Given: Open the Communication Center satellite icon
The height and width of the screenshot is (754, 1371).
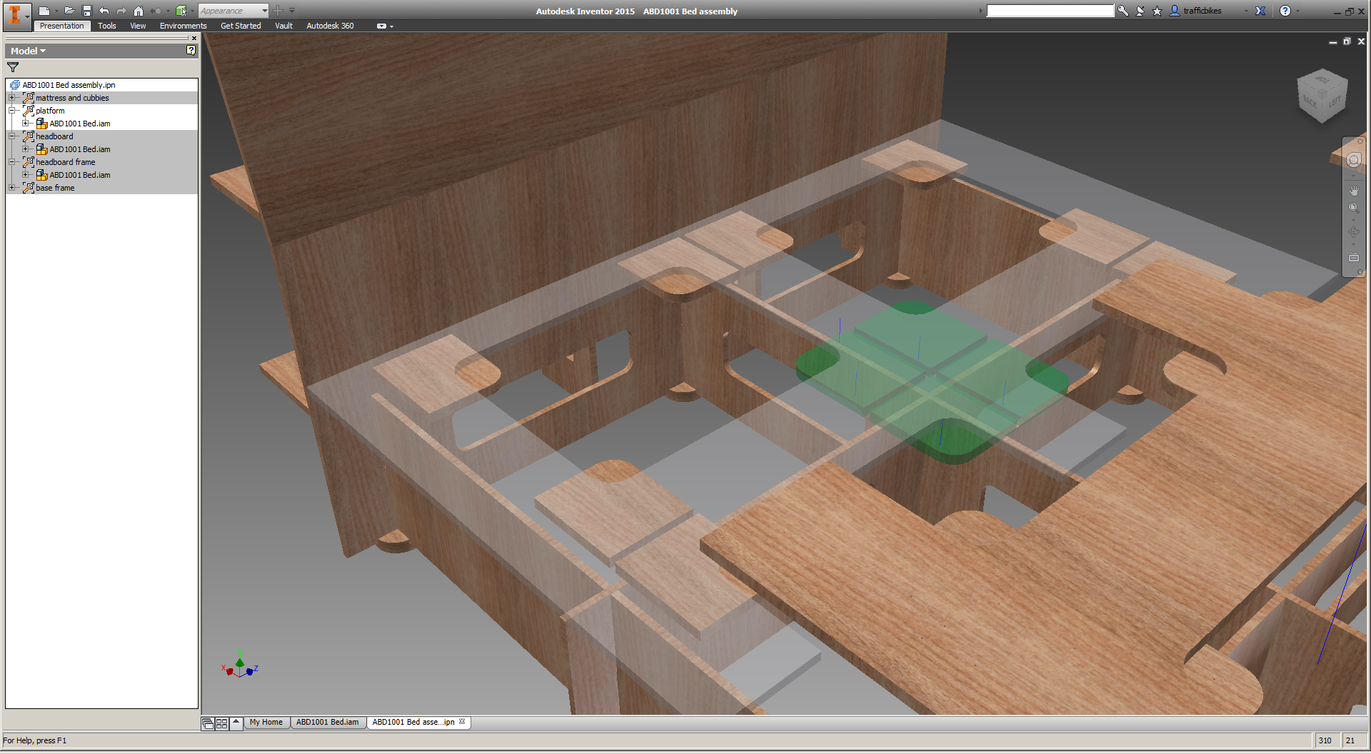Looking at the screenshot, I should coord(1140,11).
